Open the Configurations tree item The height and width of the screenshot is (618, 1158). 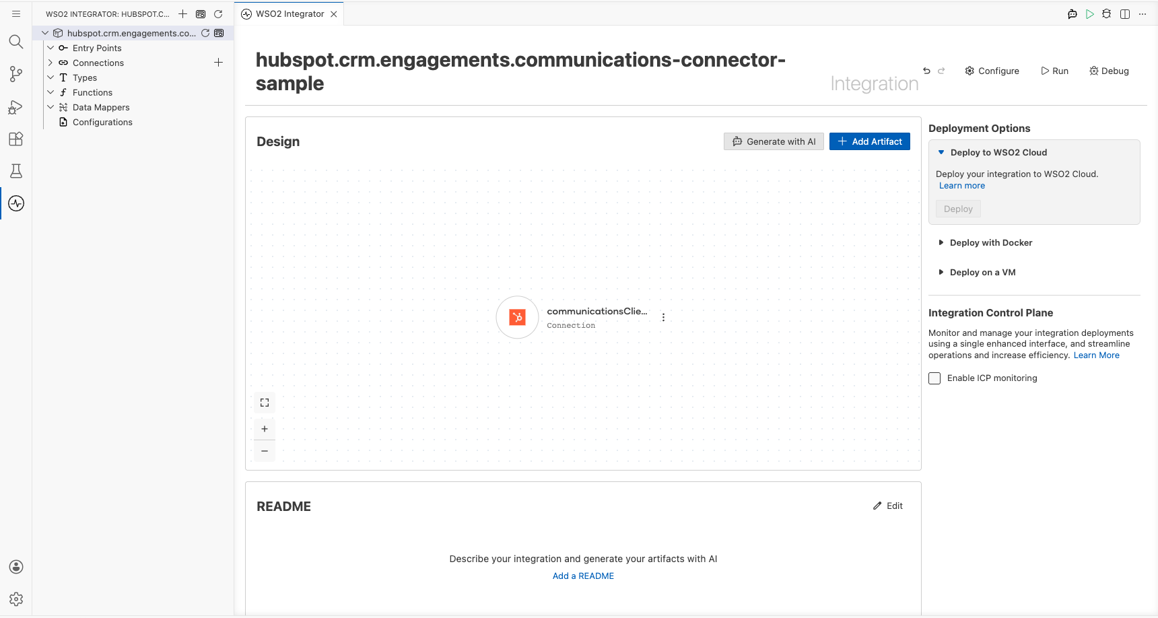(x=102, y=122)
